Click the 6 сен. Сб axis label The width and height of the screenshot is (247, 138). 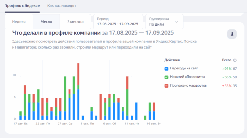pos(109,124)
